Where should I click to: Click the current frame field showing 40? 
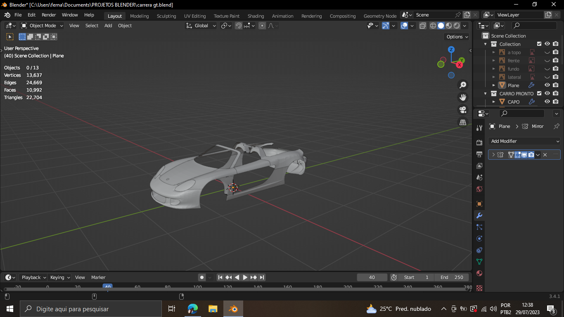372,277
